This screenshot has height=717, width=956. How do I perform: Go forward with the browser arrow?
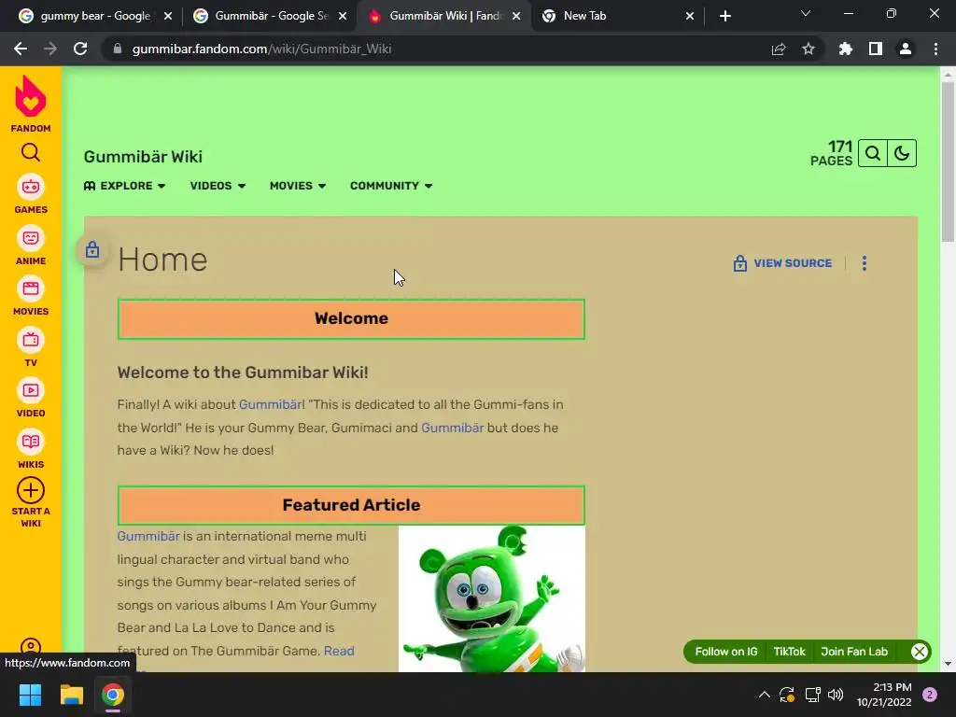50,49
